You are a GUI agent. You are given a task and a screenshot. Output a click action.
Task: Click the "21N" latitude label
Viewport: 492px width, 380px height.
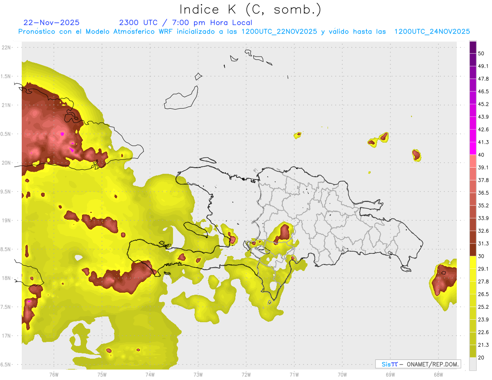pyautogui.click(x=6, y=105)
